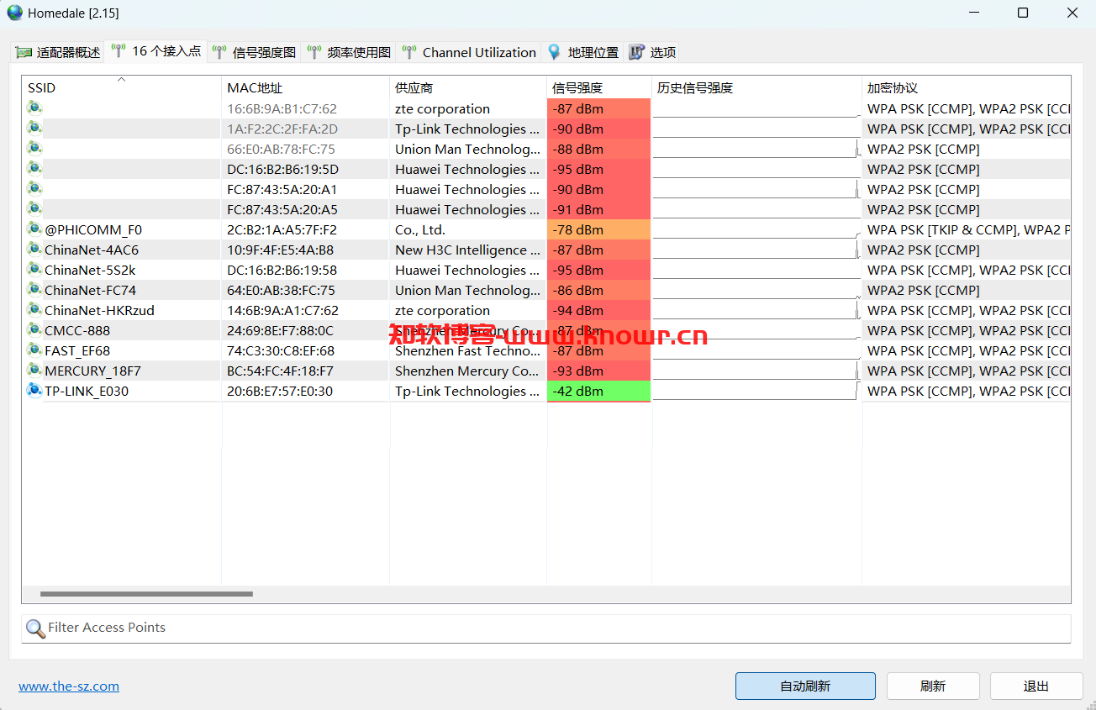This screenshot has width=1096, height=710.
Task: Sort by the 信号强度 column header
Action: pyautogui.click(x=599, y=87)
